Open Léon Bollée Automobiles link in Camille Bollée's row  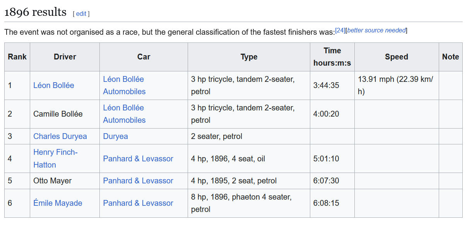point(124,114)
